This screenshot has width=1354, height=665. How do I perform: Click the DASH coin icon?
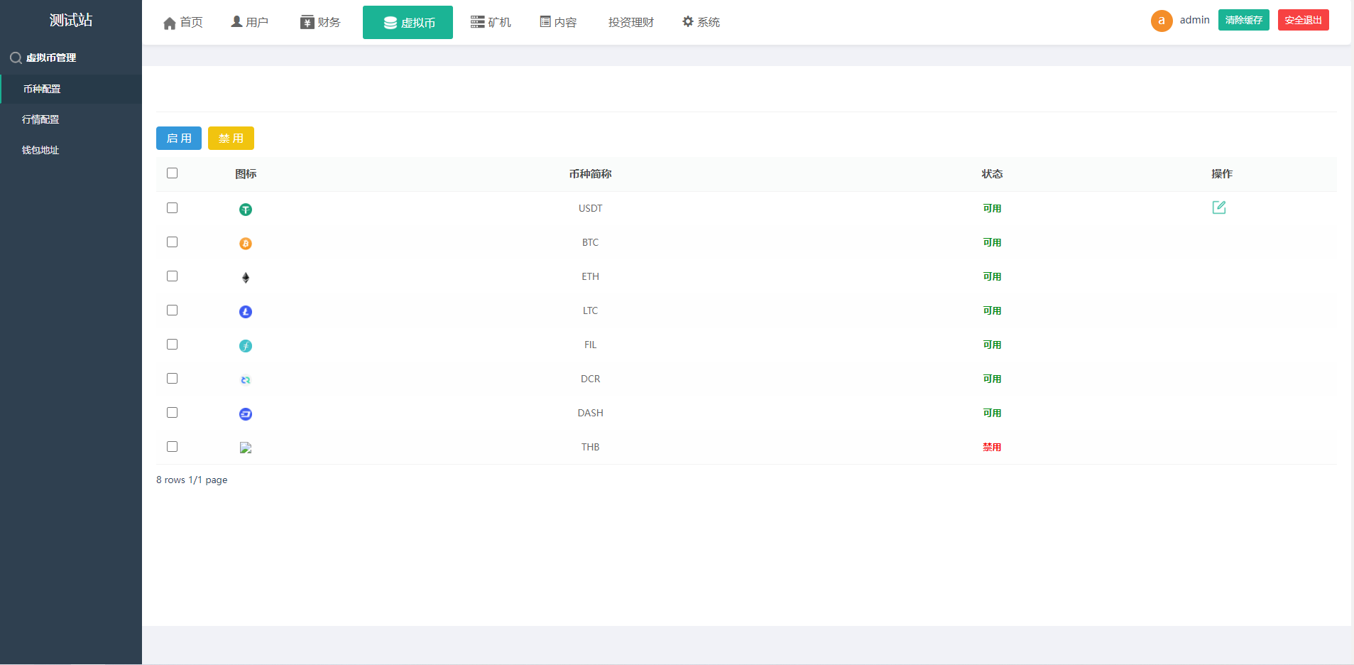pos(246,413)
